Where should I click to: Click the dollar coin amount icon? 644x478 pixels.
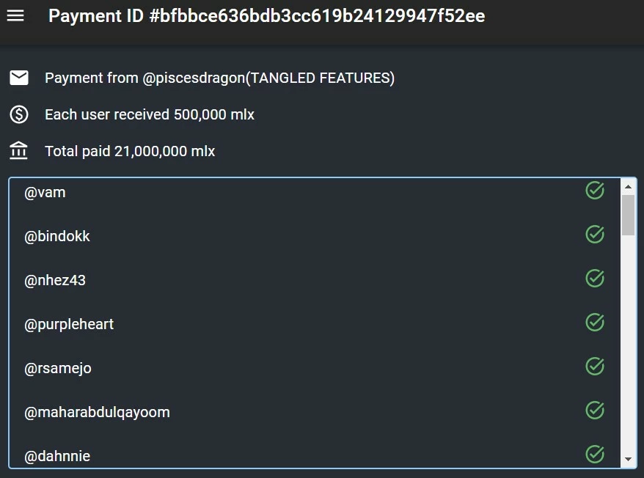click(19, 114)
